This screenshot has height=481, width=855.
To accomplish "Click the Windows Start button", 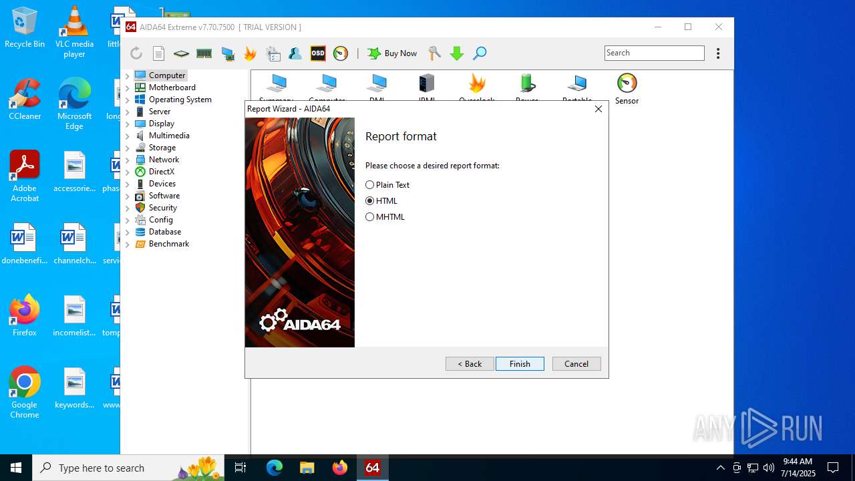I will click(16, 468).
